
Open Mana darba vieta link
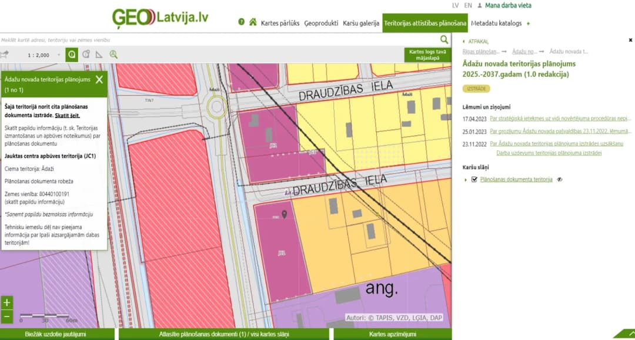tap(508, 6)
